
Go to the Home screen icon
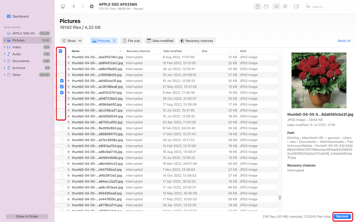point(63,6)
